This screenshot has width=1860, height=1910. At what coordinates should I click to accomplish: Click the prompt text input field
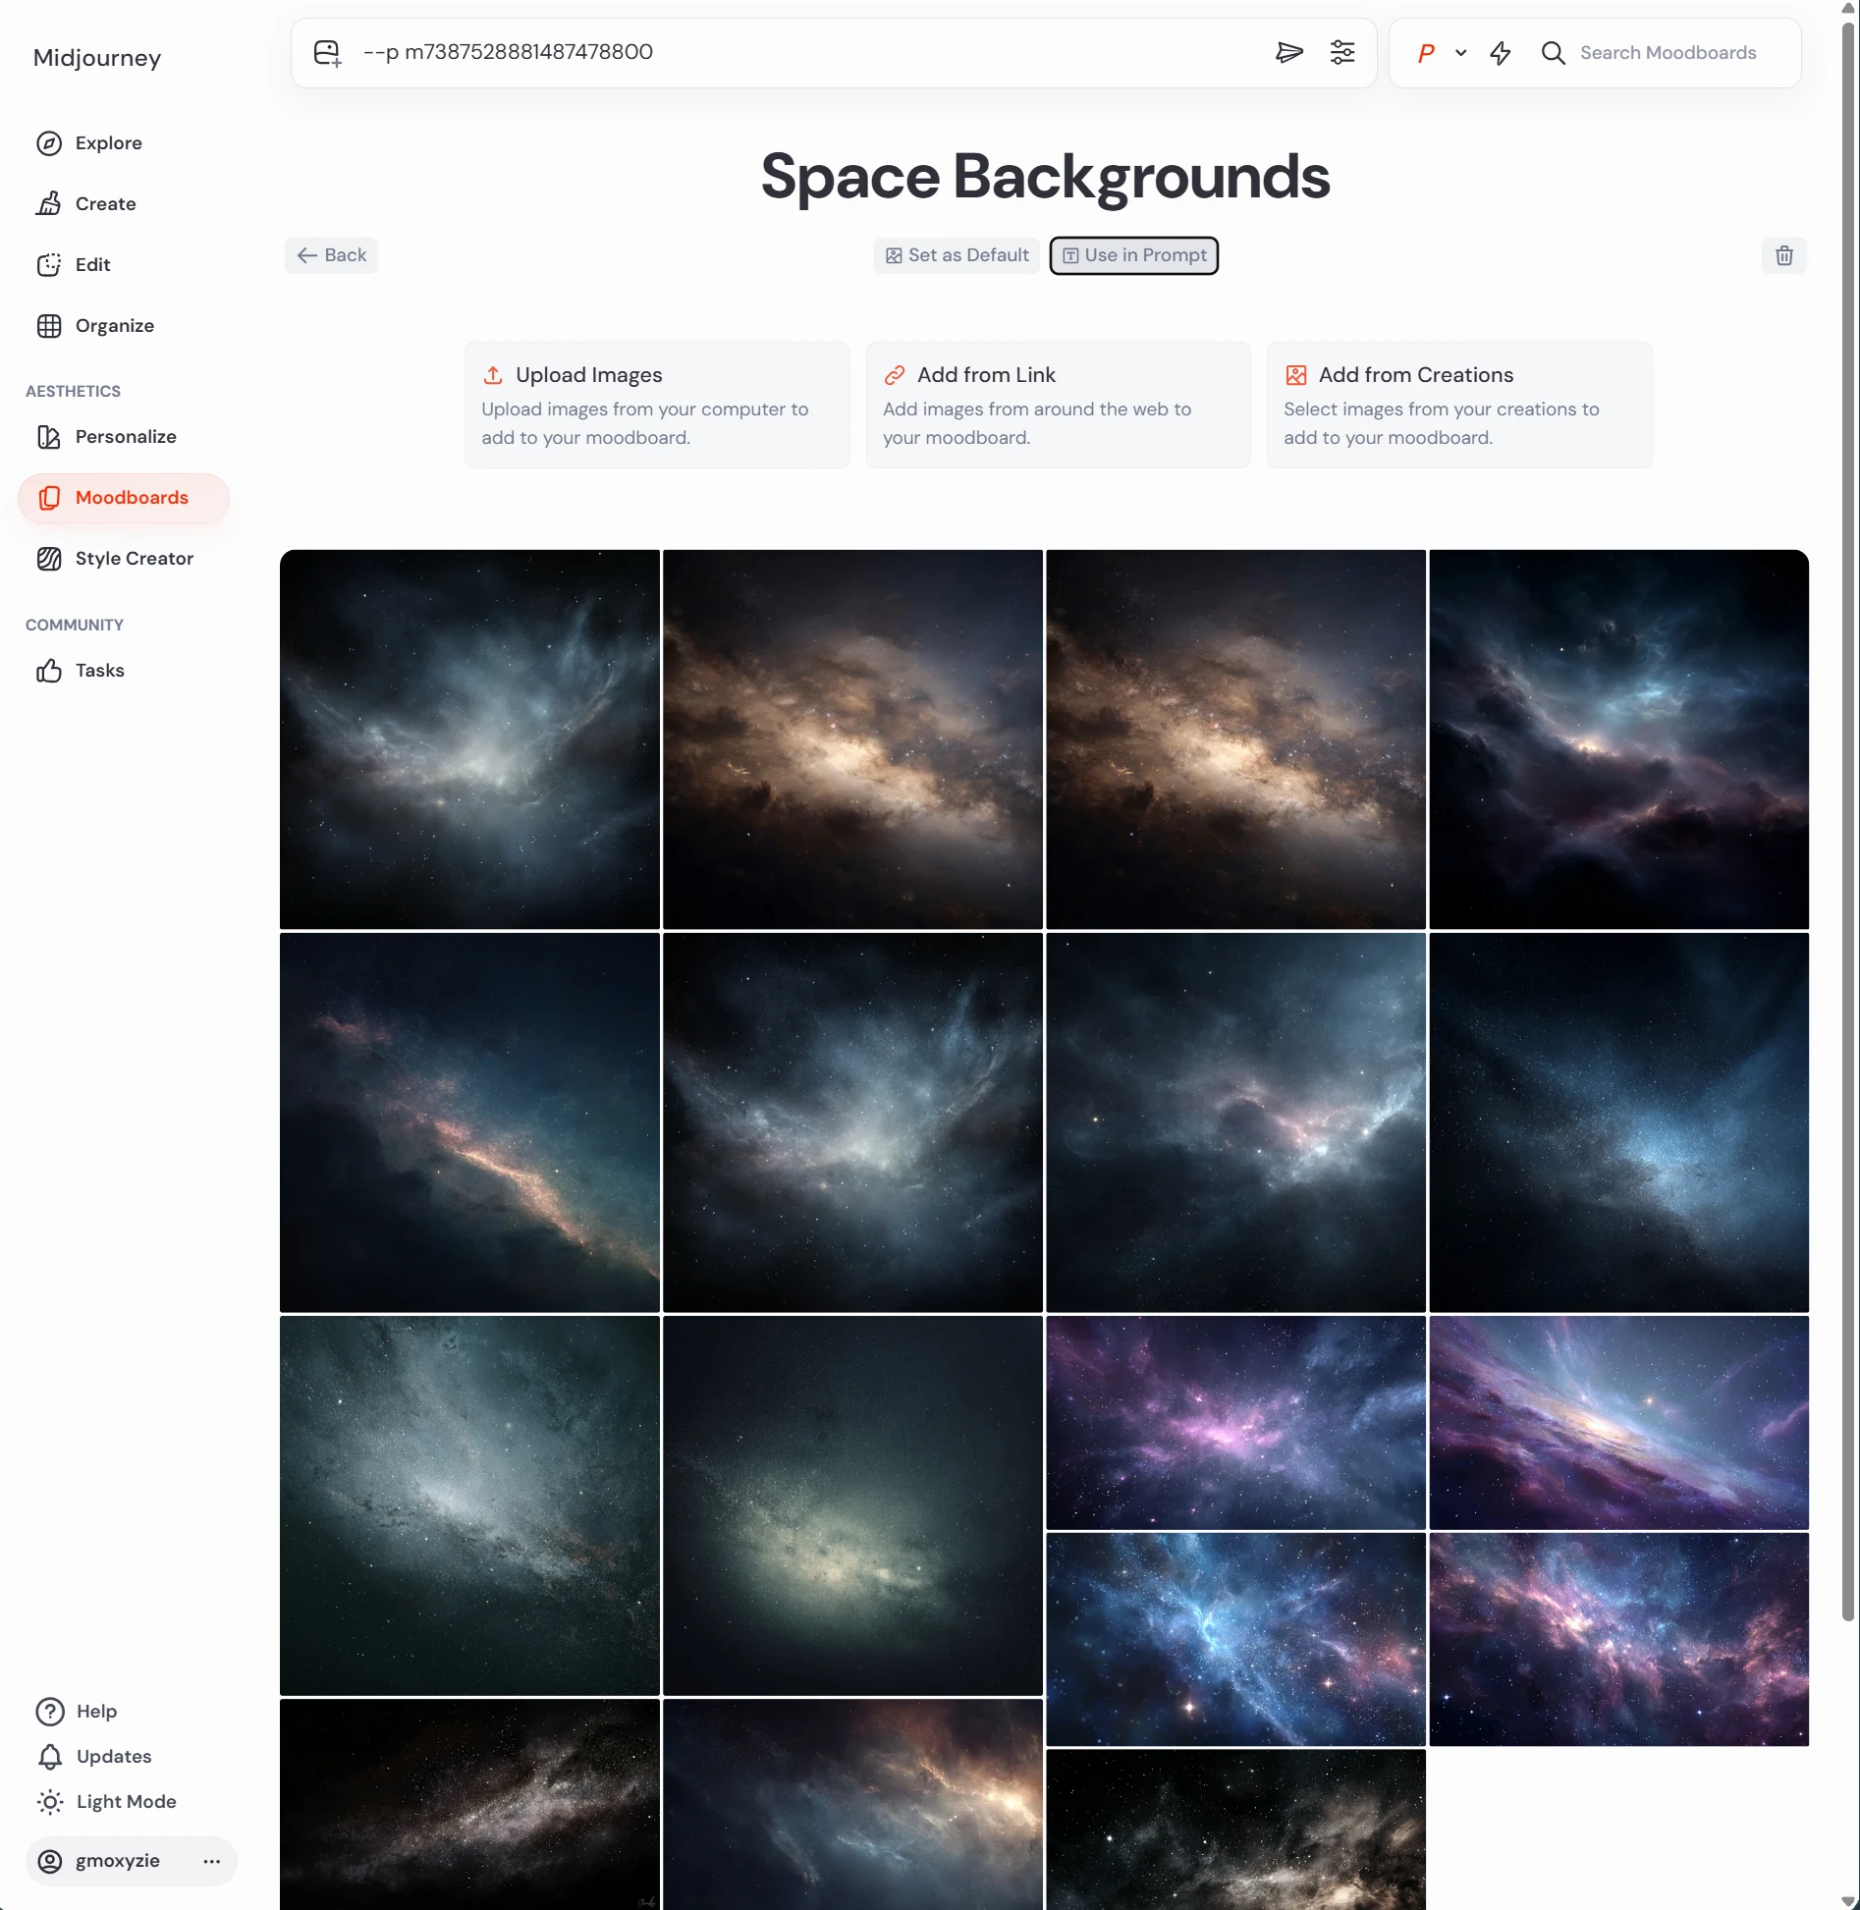(805, 52)
